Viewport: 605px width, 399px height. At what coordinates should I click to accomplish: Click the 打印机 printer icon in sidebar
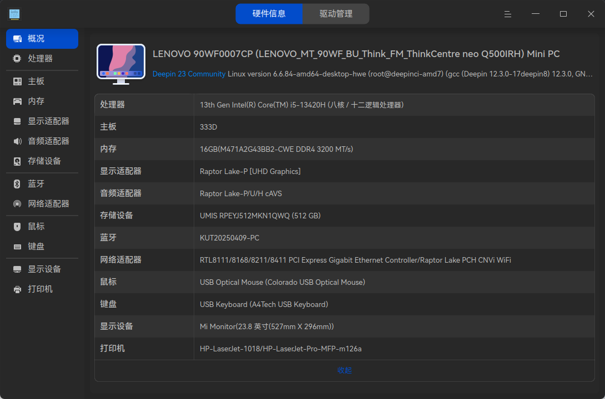(x=17, y=289)
